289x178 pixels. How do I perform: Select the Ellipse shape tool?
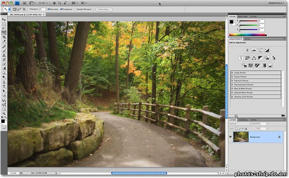(x=4, y=95)
